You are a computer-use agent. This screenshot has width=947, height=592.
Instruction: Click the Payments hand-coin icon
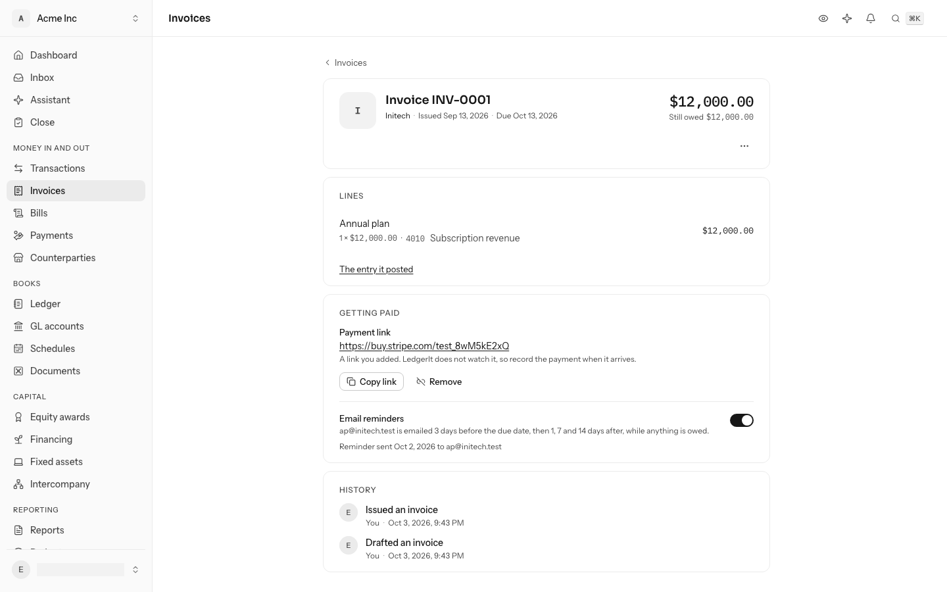click(x=18, y=235)
